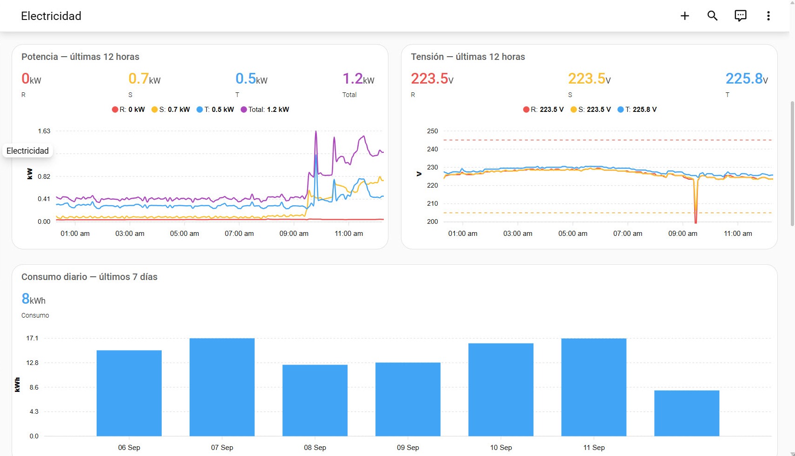Screen dimensions: 795x456
Task: Toggle the S 223.5 V legend entry
Action: tap(591, 110)
